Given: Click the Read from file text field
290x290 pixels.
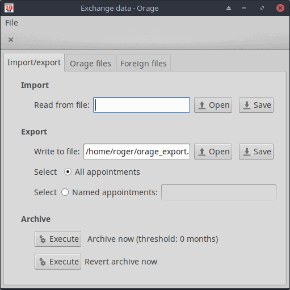Looking at the screenshot, I should point(141,105).
